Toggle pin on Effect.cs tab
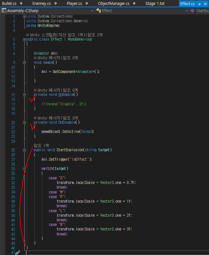Viewport: 209px width, 255px height. pyautogui.click(x=199, y=4)
